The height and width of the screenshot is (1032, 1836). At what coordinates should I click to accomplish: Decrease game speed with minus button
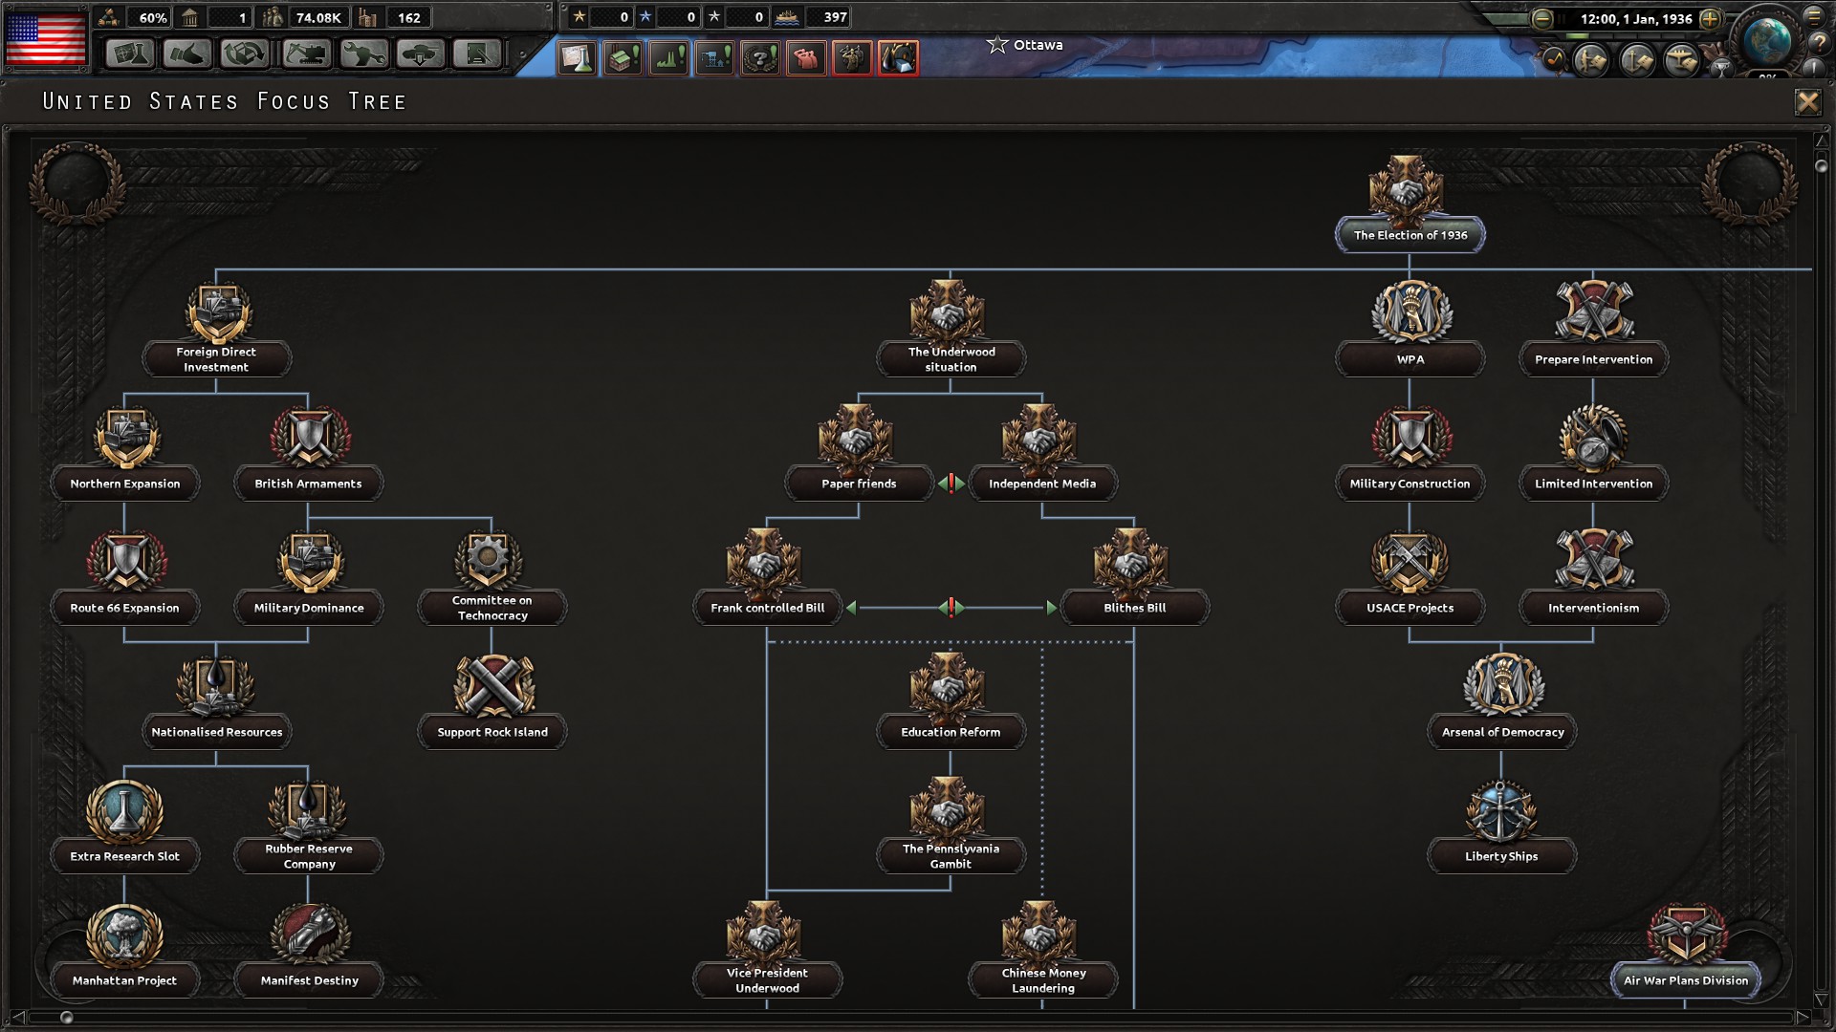(x=1542, y=19)
